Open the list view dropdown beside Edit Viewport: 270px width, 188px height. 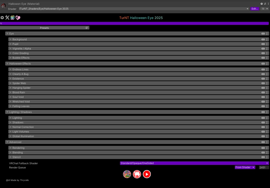tap(265, 9)
